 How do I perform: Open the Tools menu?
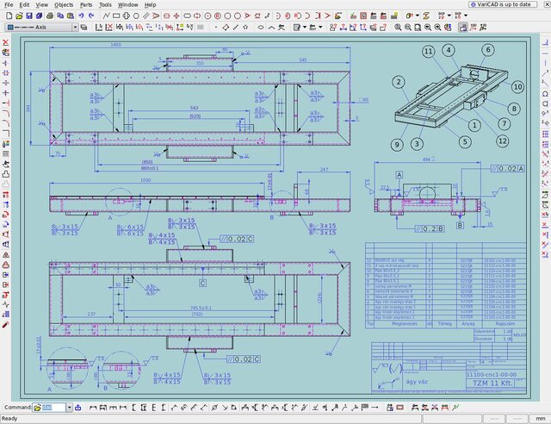[105, 4]
